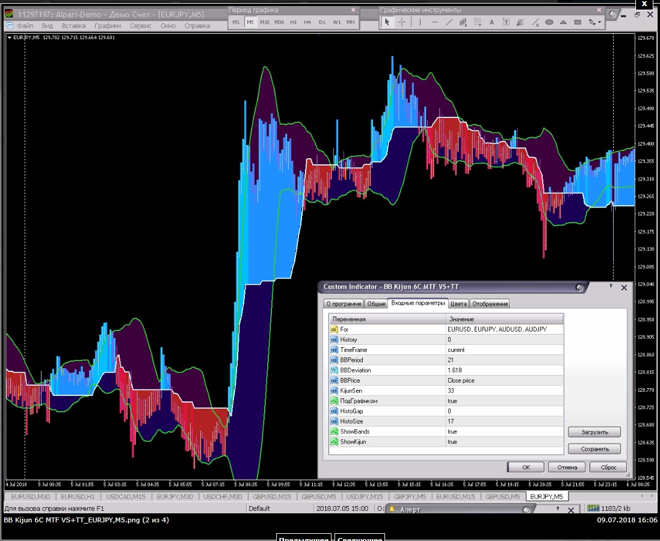
Task: Select the equidistant channel tool
Action: pyautogui.click(x=463, y=22)
